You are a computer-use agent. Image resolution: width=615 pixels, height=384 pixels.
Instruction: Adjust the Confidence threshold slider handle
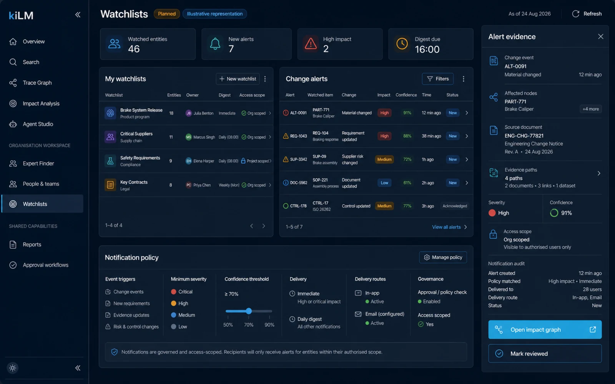(249, 311)
